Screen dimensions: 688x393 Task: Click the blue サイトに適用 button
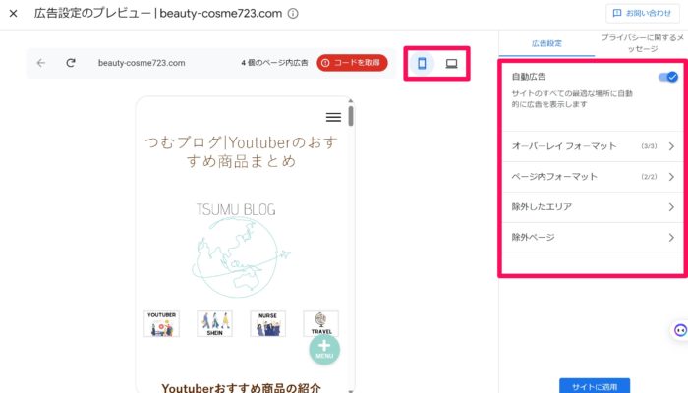(x=595, y=386)
